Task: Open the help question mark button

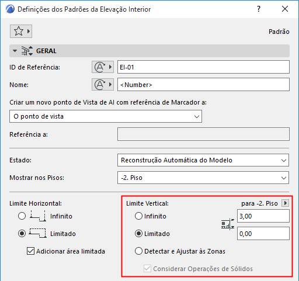Action: point(259,9)
